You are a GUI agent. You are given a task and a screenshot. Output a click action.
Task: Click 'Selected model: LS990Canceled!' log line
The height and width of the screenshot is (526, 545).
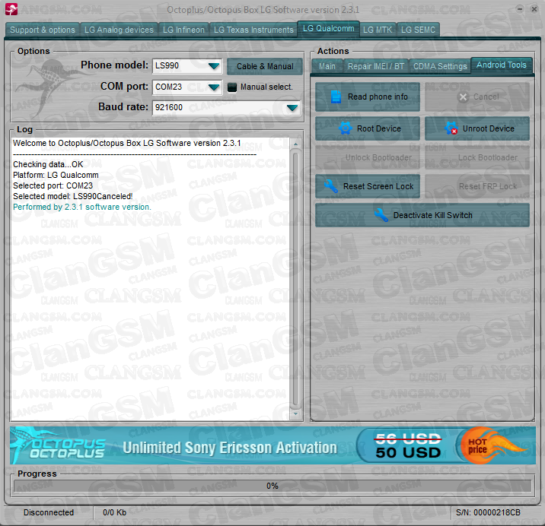point(72,196)
